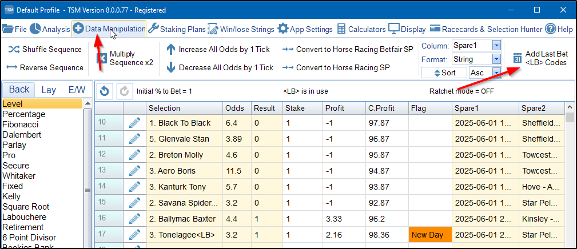Click the Reverse Sequence arrows icon
577x249 pixels.
(11, 67)
